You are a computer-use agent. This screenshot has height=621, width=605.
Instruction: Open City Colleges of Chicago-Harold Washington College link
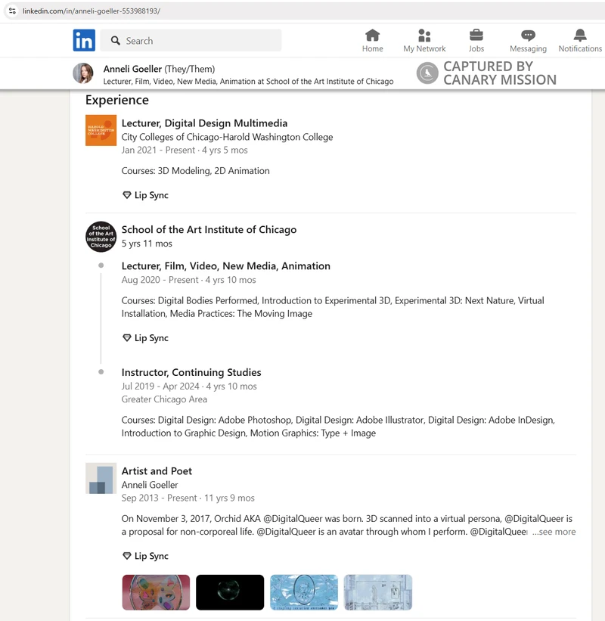coord(227,137)
